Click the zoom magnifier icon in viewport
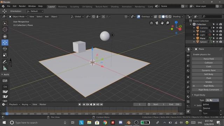 click(x=168, y=23)
